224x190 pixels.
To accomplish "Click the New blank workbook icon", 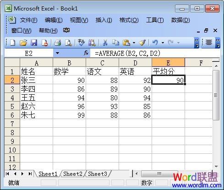I will point(12,43).
